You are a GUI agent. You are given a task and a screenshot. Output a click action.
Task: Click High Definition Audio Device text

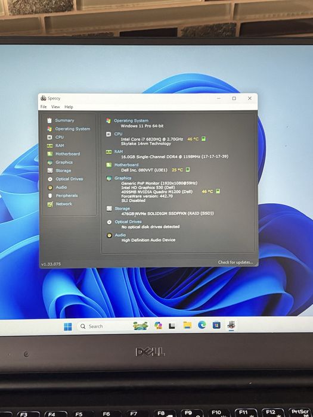[148, 240]
